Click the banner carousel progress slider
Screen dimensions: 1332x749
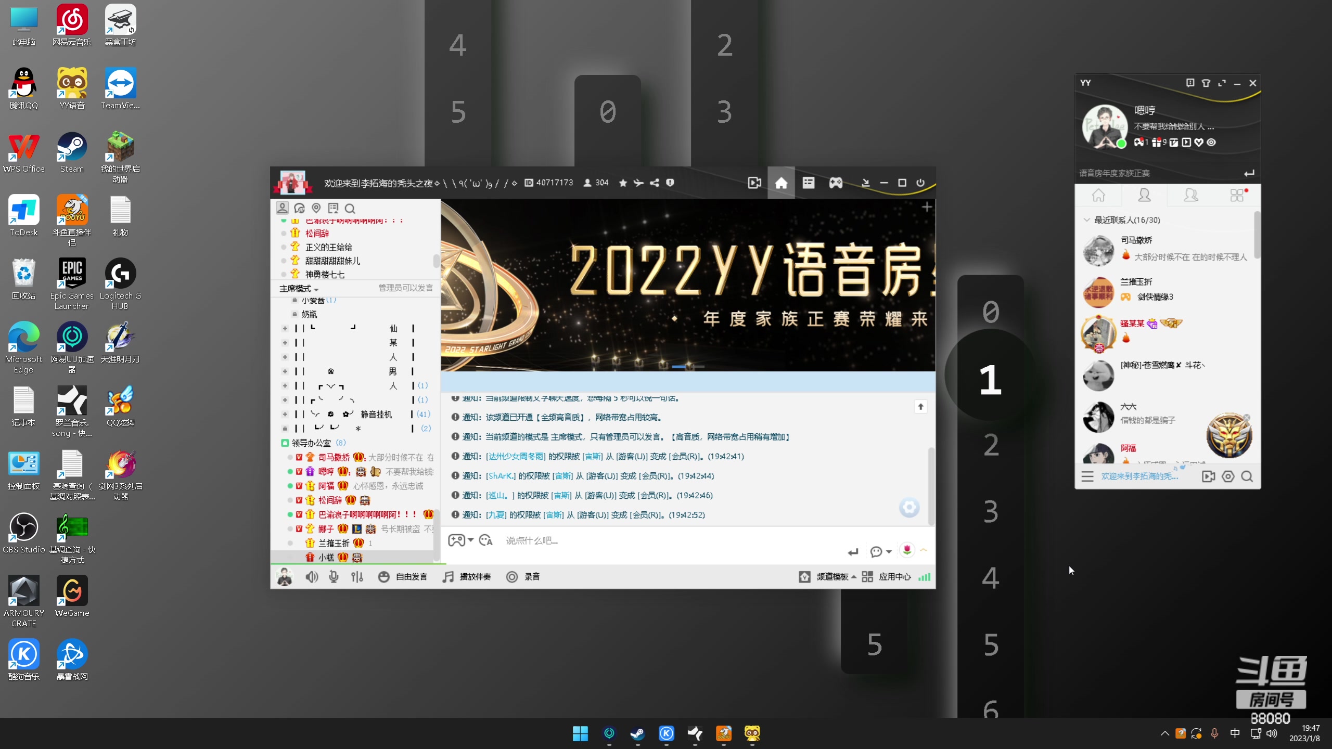pos(687,367)
